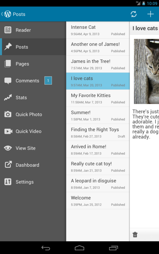The height and width of the screenshot is (254, 159).
Task: Tap the refresh posts icon
Action: 134,14
